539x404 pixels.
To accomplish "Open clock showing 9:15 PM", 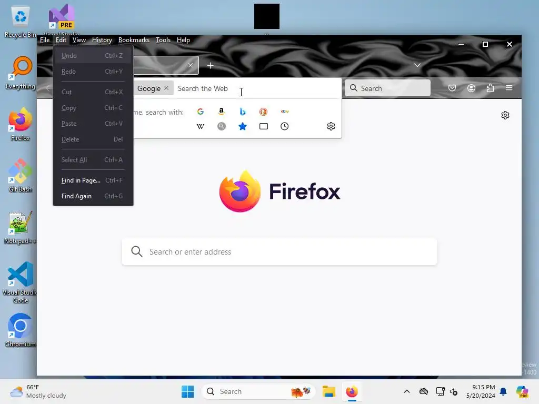I will 481,391.
